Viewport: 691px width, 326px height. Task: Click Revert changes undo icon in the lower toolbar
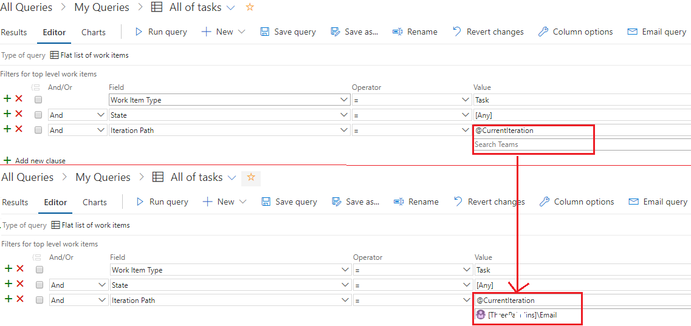(458, 202)
